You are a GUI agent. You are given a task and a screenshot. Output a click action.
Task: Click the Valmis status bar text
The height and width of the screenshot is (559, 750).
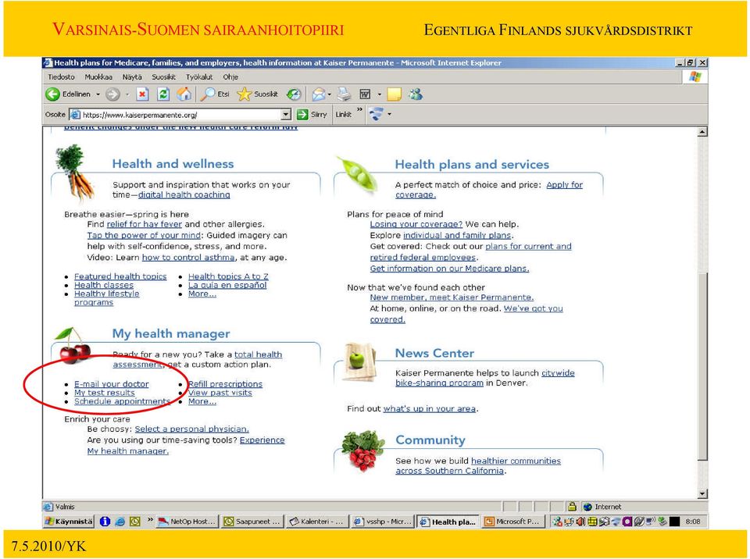pyautogui.click(x=65, y=507)
